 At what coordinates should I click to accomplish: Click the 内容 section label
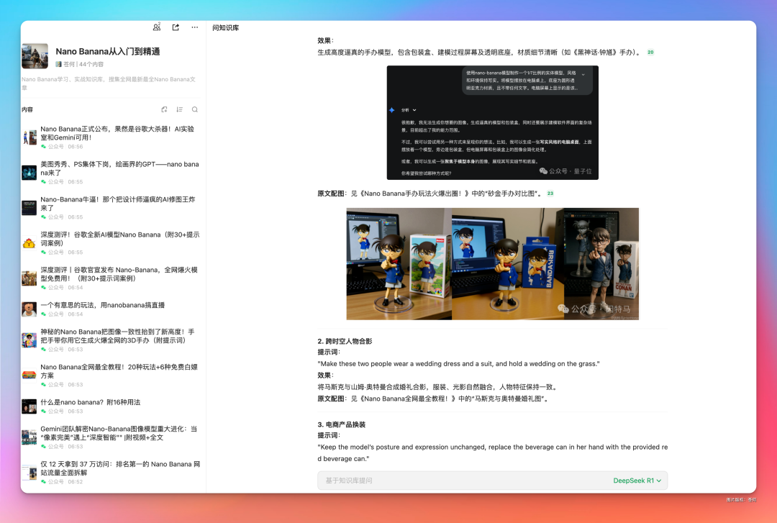pos(27,109)
